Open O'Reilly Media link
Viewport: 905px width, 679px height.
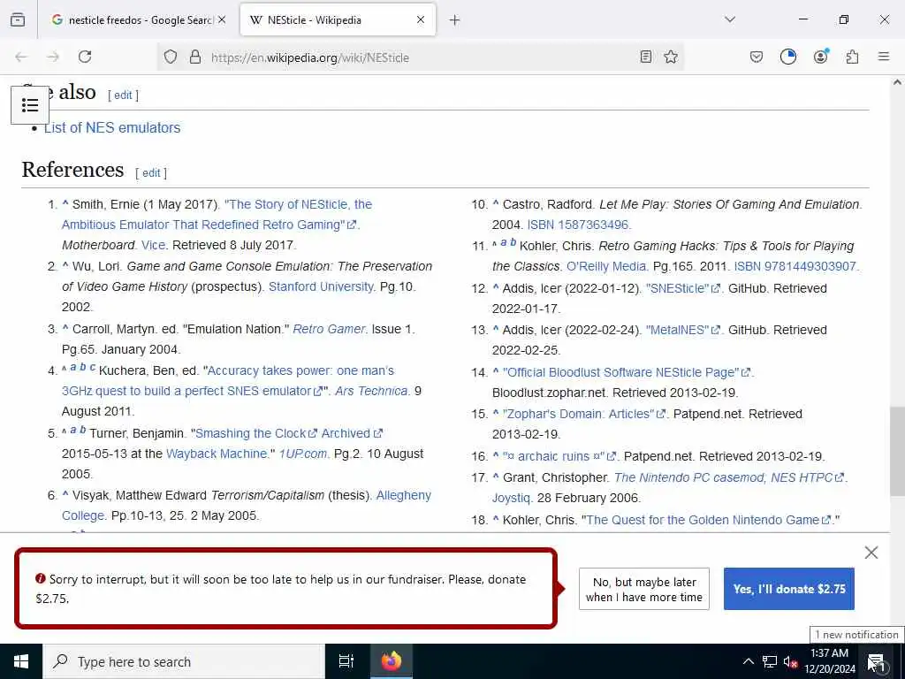[x=606, y=266]
